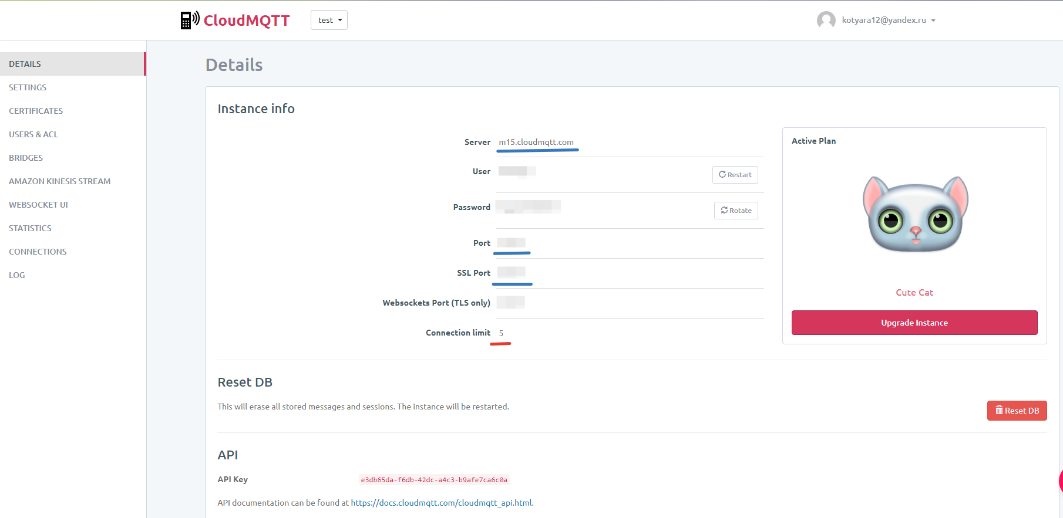Open the Websocket UI page

point(38,205)
